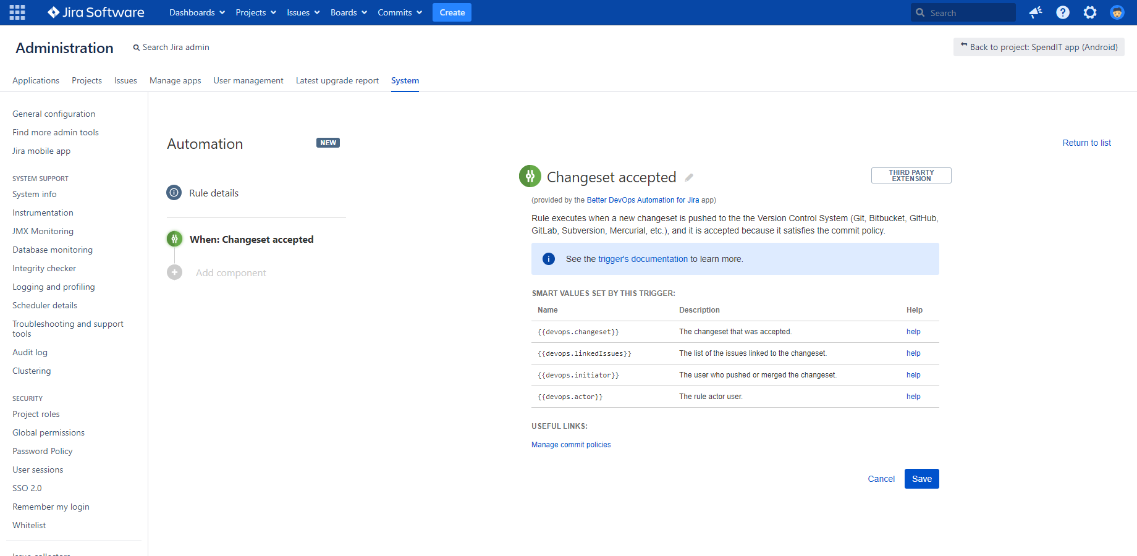Image resolution: width=1137 pixels, height=556 pixels.
Task: Switch to the Manage apps tab
Action: (175, 80)
